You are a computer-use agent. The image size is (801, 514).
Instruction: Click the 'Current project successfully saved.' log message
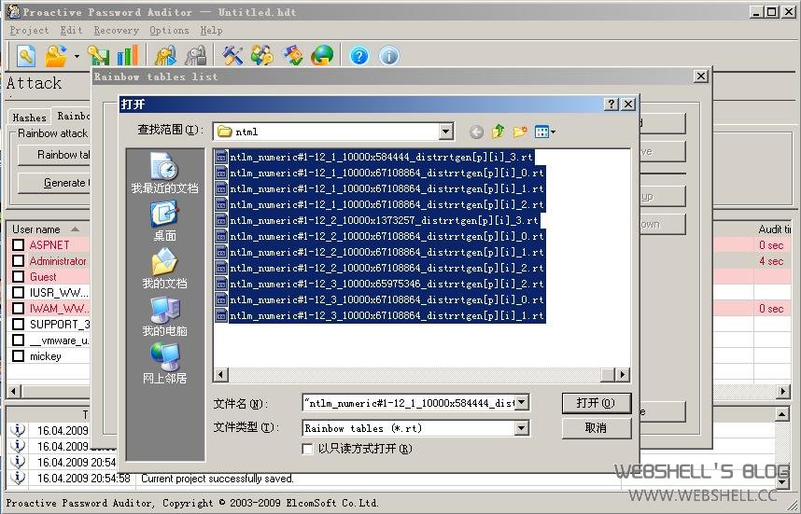pos(218,479)
